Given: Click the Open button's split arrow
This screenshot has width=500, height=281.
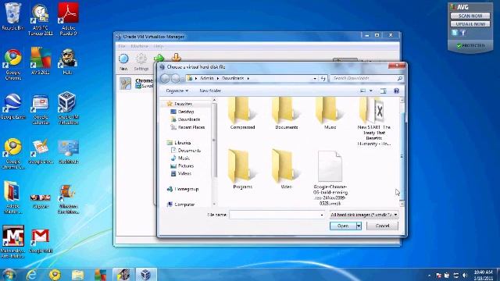Looking at the screenshot, I should pos(359,226).
